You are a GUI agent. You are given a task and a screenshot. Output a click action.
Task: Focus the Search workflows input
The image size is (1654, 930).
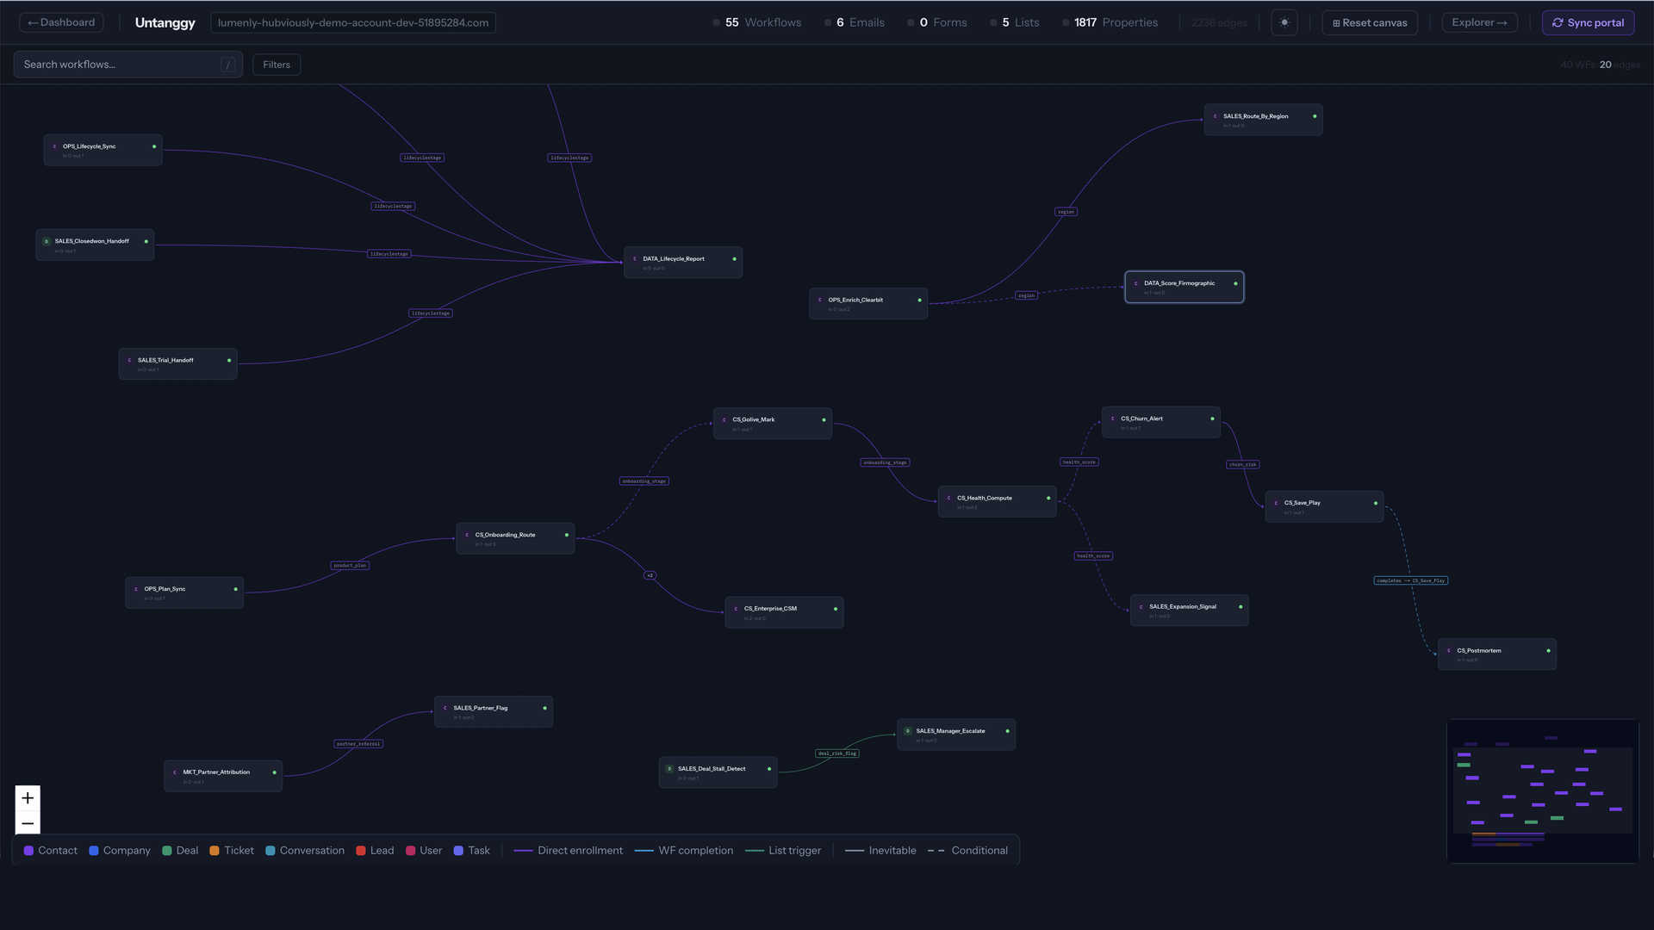[x=127, y=65]
